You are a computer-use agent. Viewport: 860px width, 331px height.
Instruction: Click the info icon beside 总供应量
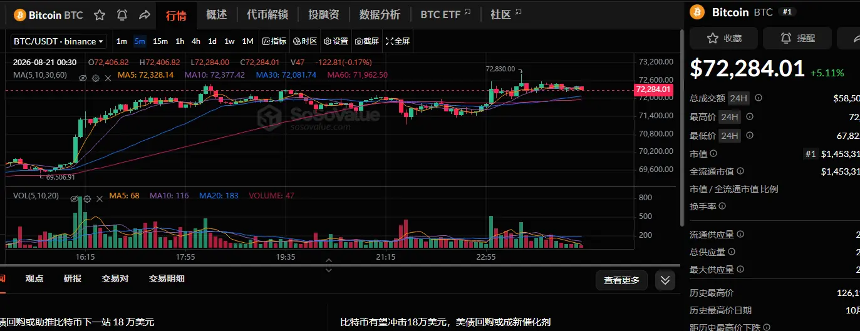732,252
